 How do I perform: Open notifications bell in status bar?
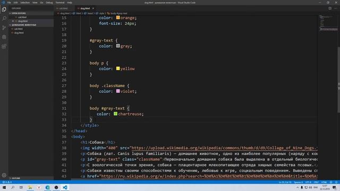[336, 182]
